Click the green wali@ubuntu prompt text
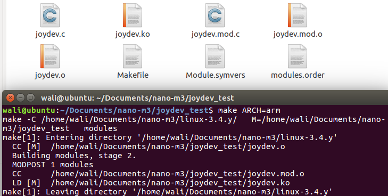 (x=29, y=110)
